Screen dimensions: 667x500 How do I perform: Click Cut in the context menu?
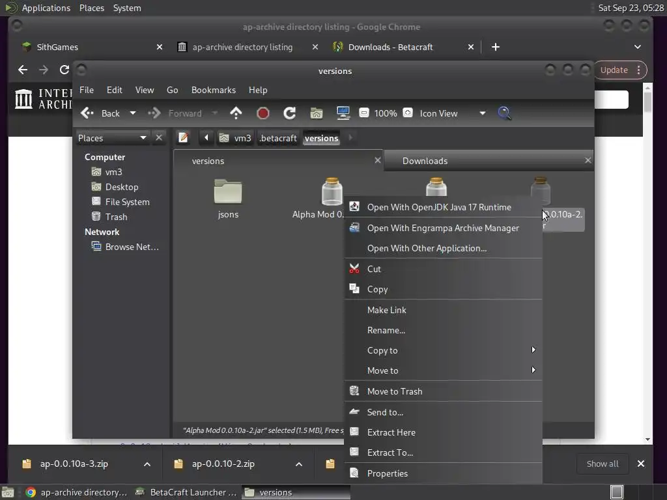click(x=443, y=269)
